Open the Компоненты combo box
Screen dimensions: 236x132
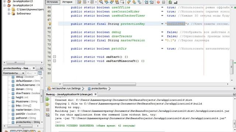pos(14,73)
